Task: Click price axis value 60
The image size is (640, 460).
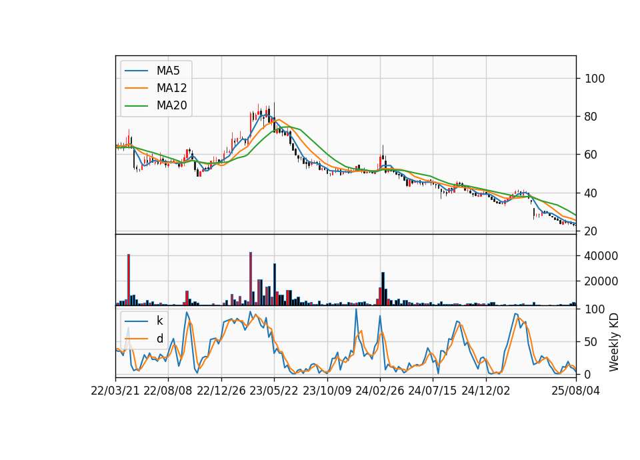Action: click(x=591, y=155)
